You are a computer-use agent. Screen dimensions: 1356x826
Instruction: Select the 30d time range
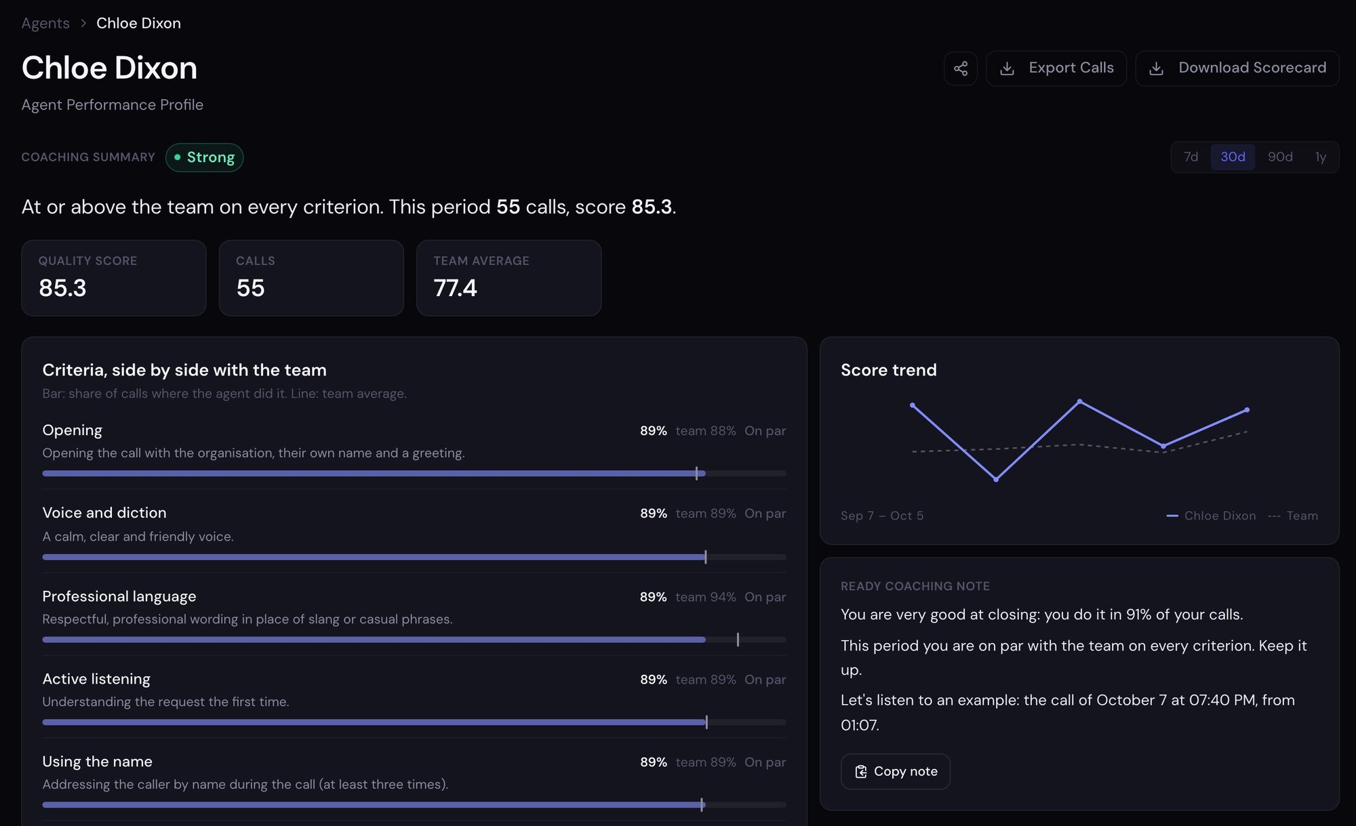[1233, 157]
